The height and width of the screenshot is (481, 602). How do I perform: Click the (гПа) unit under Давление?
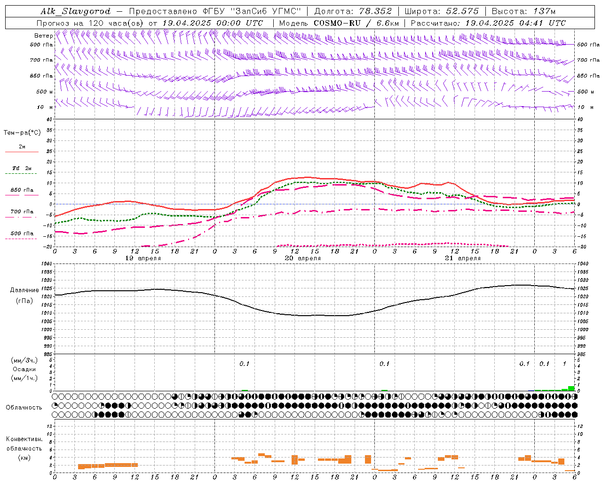pyautogui.click(x=24, y=301)
